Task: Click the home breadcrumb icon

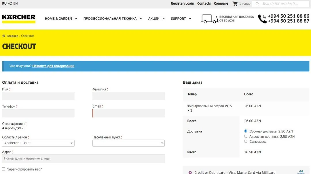Action: coord(4,36)
